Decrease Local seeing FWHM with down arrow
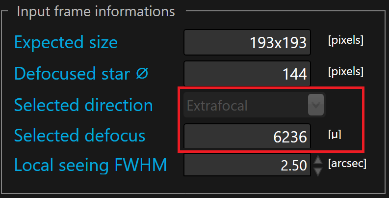Viewport: 389px width, 198px height. coord(318,171)
